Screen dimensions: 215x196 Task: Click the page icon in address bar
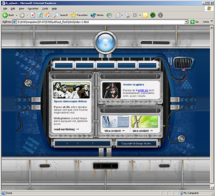pyautogui.click(x=15, y=22)
